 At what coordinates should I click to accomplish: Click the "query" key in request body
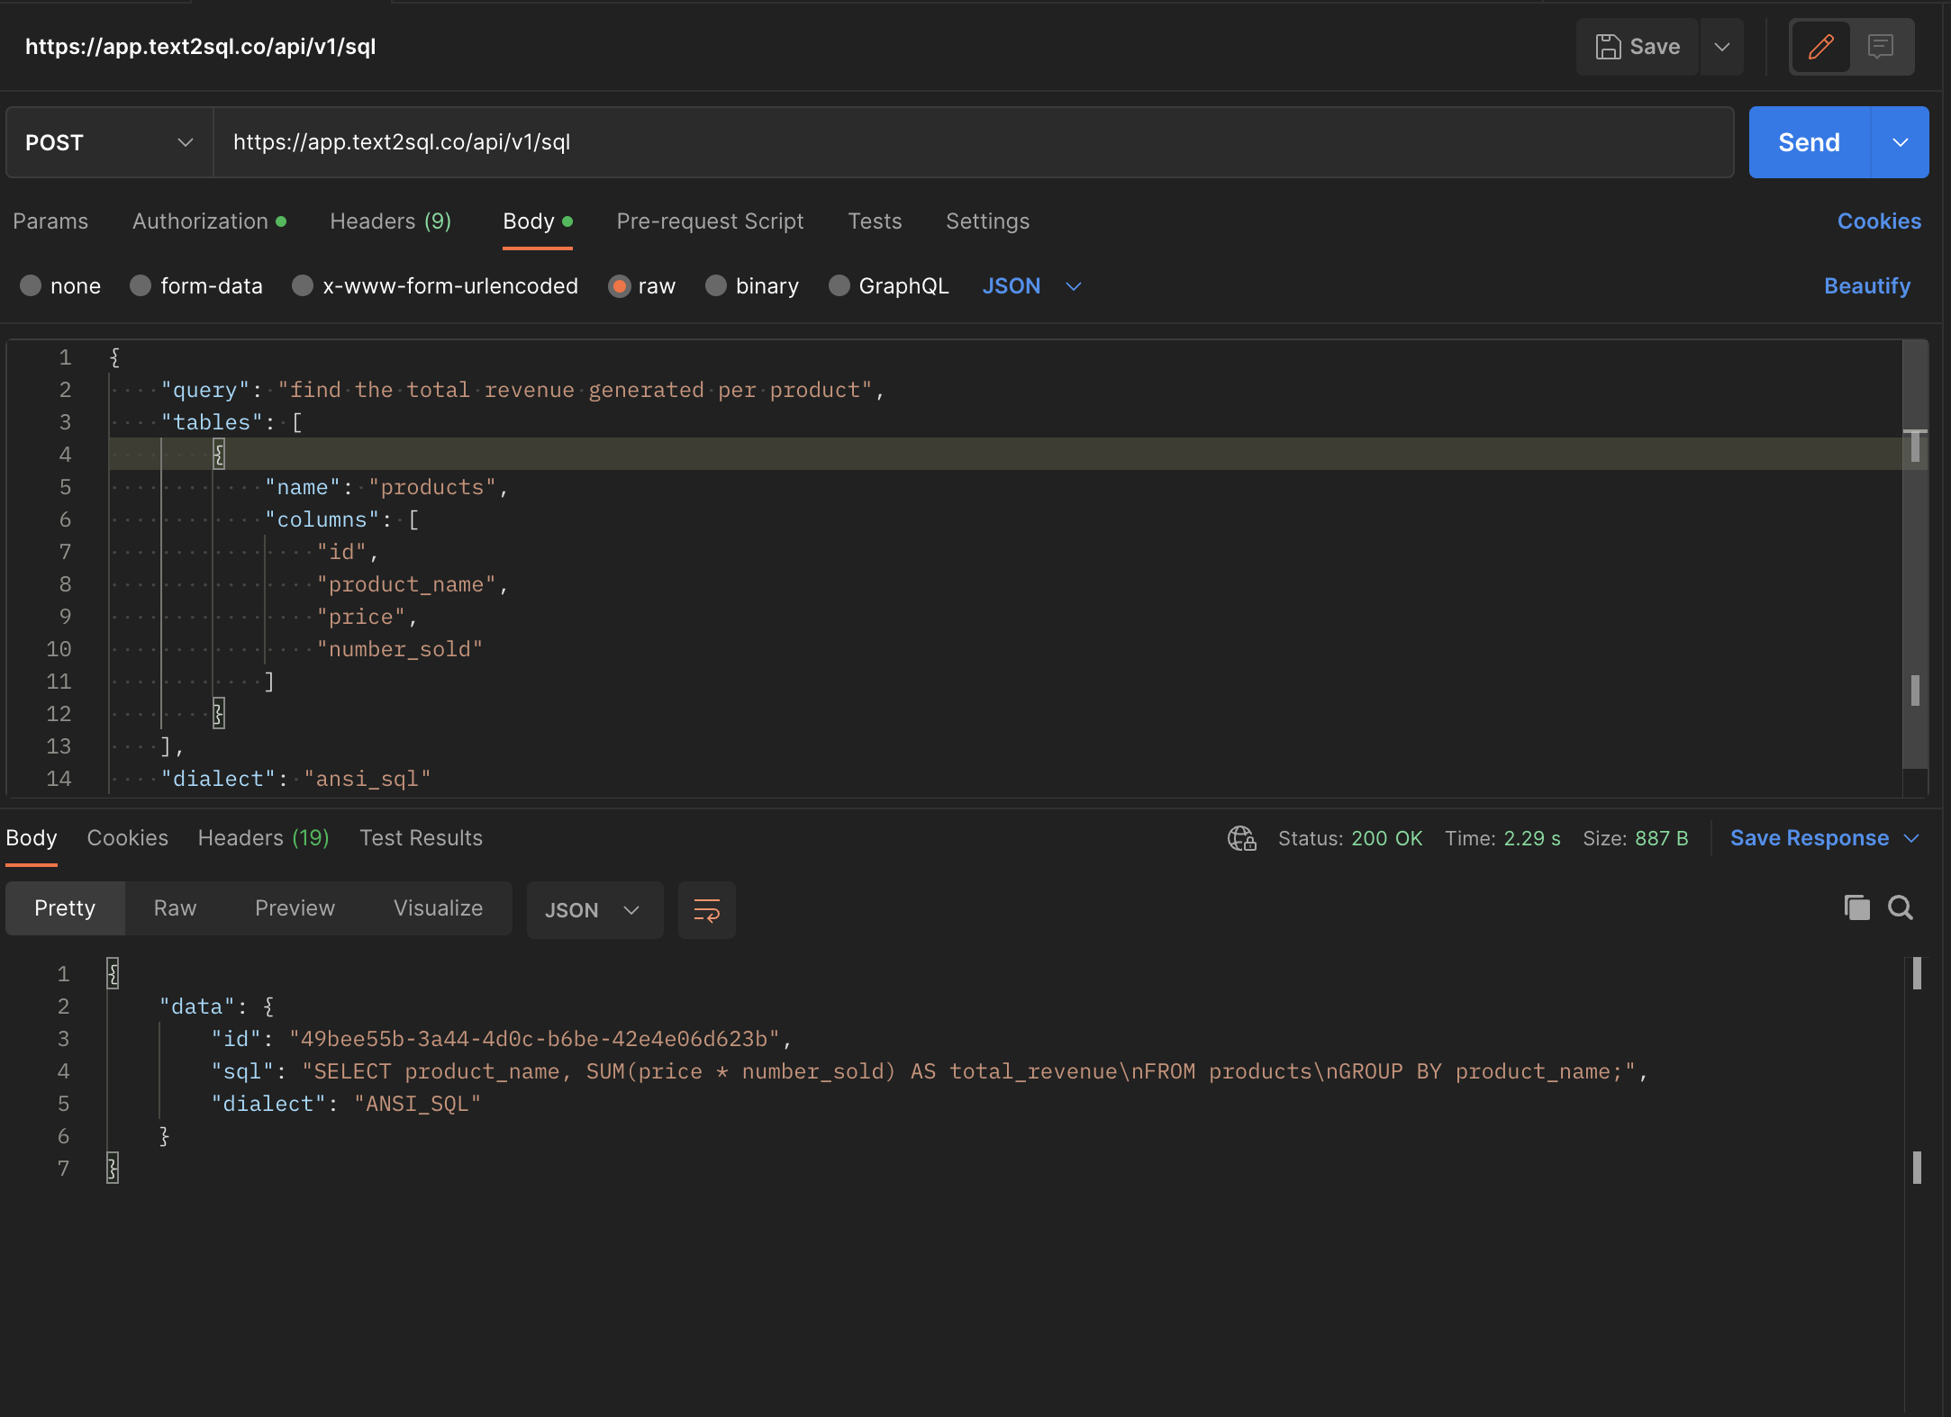[x=204, y=390]
